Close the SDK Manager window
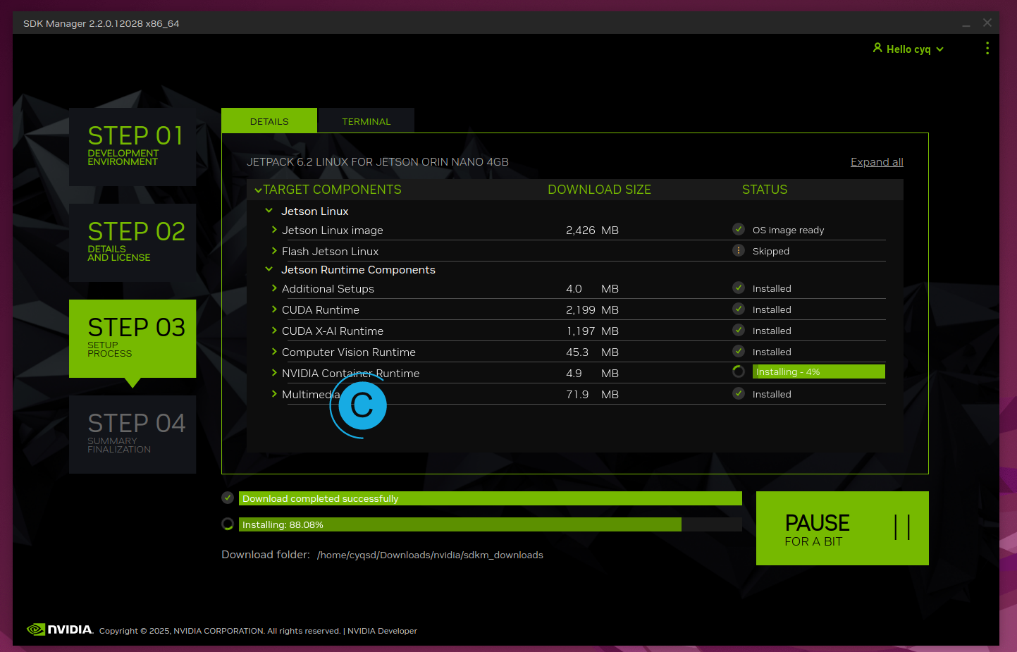 (987, 23)
